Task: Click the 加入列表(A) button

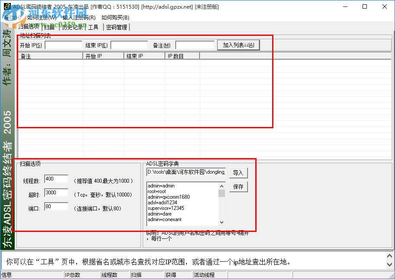Action: tap(238, 45)
